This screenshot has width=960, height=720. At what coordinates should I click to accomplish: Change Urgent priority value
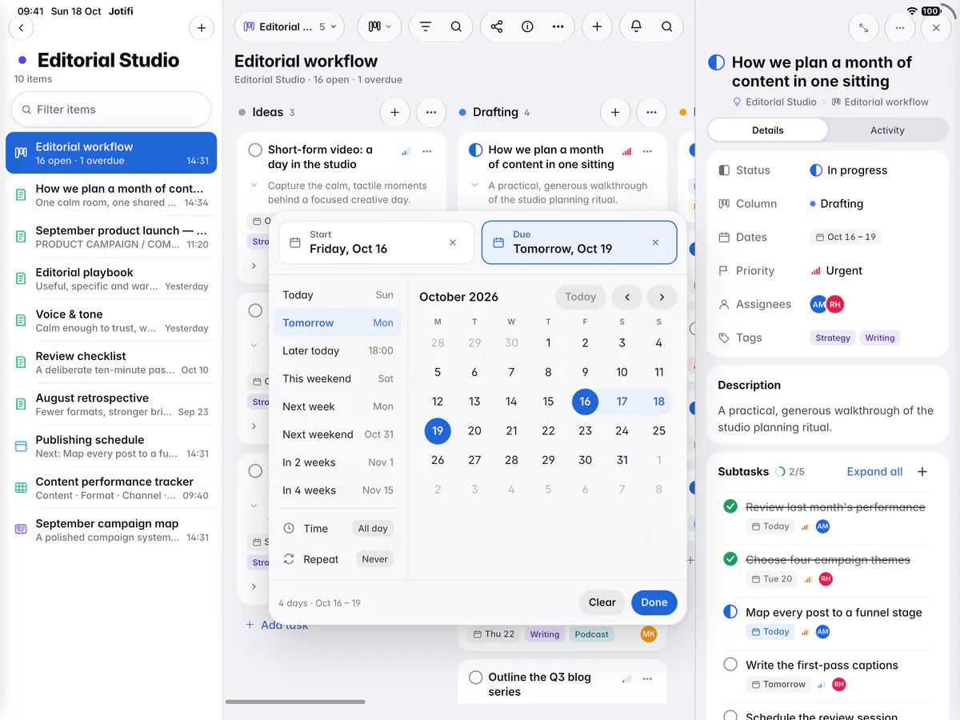click(837, 271)
